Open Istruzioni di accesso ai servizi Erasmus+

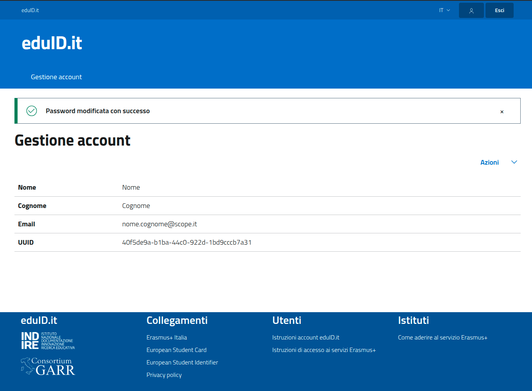click(324, 350)
